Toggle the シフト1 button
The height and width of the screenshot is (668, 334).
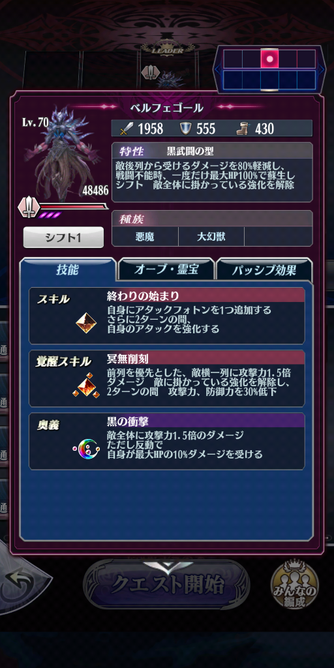tap(63, 237)
